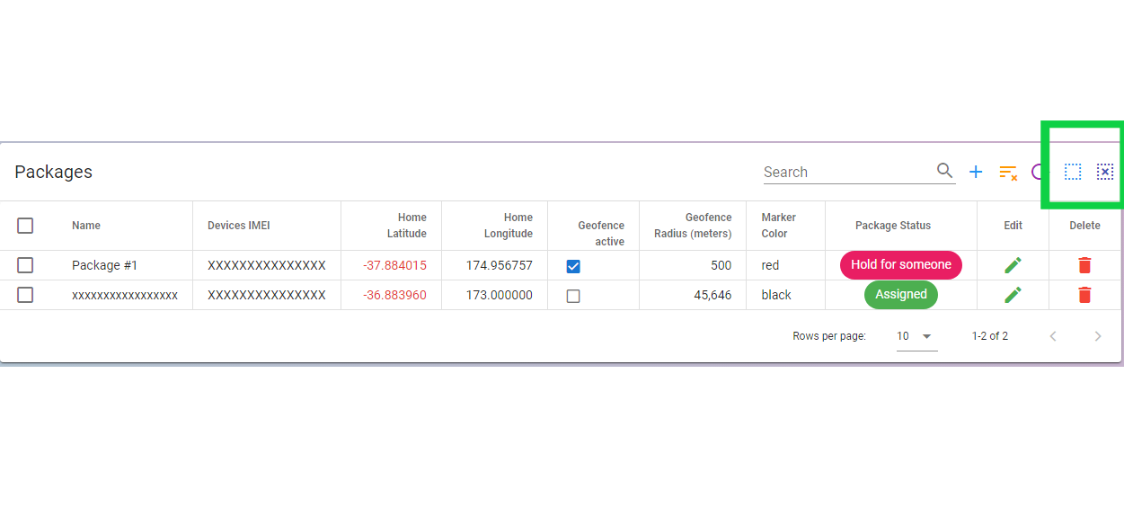Viewport: 1124px width, 507px height.
Task: Click trash icon in the Assigned package row
Action: (1084, 295)
